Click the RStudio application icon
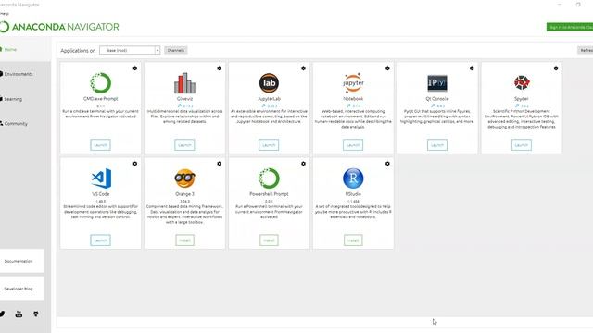This screenshot has height=333, width=593. point(353,179)
